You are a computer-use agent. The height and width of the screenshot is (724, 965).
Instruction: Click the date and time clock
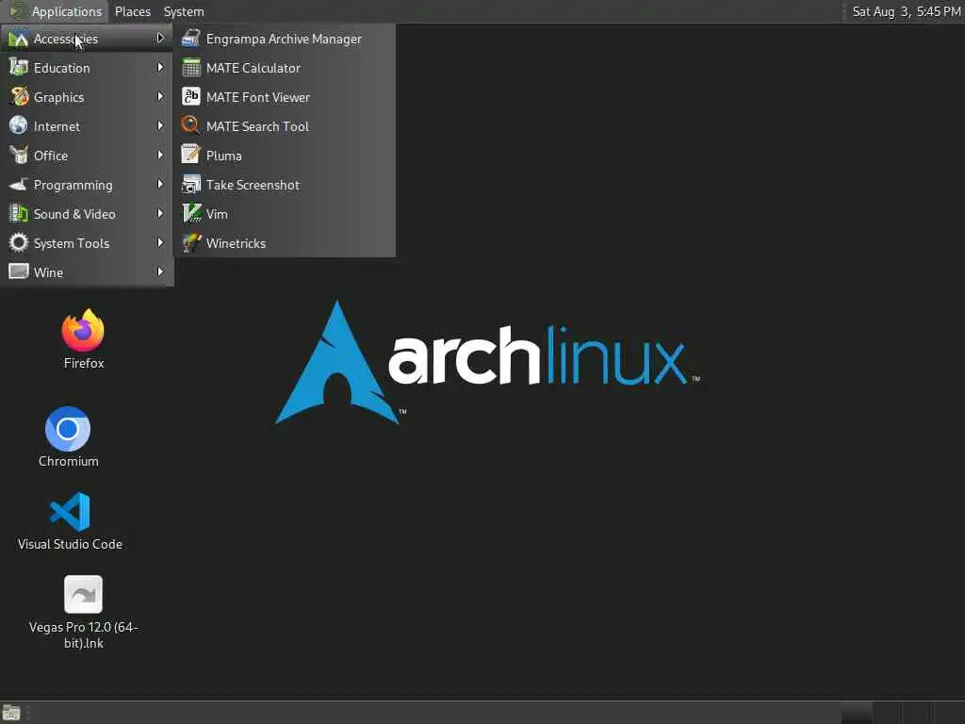tap(906, 11)
